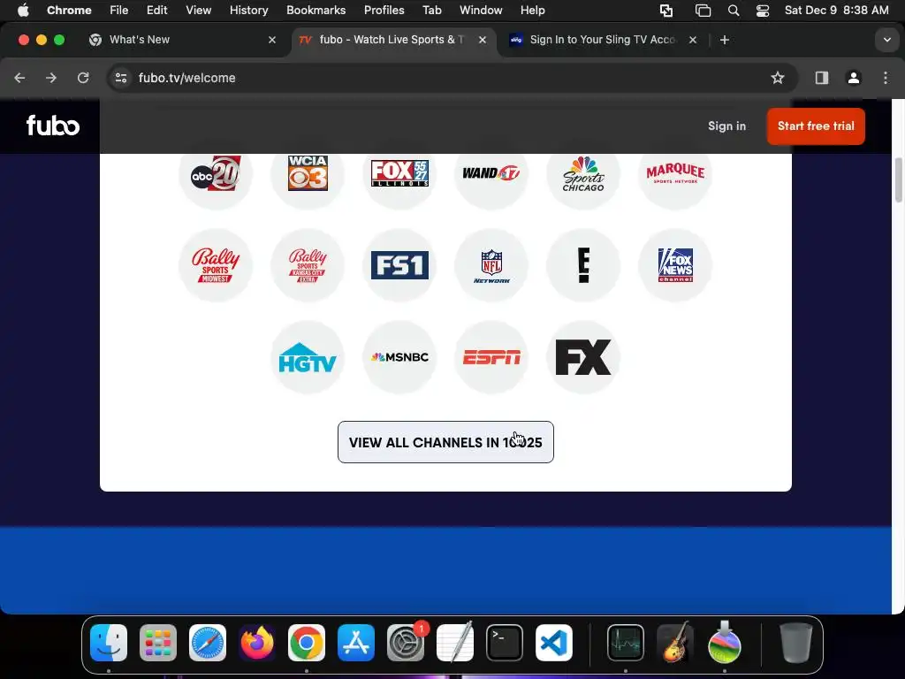Select the NFL Network logo
This screenshot has width=905, height=679.
click(491, 265)
